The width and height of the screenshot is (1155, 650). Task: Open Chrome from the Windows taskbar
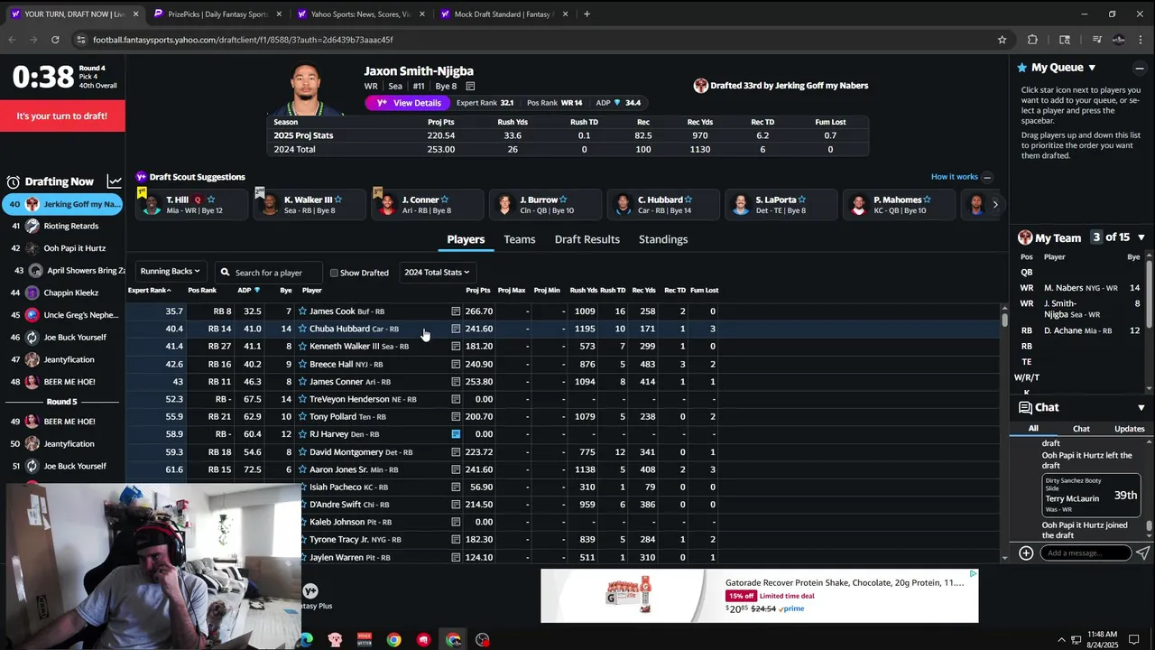(394, 640)
